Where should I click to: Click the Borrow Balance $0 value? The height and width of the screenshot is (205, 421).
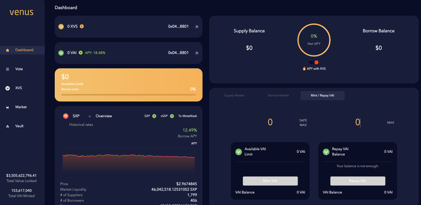tap(378, 48)
